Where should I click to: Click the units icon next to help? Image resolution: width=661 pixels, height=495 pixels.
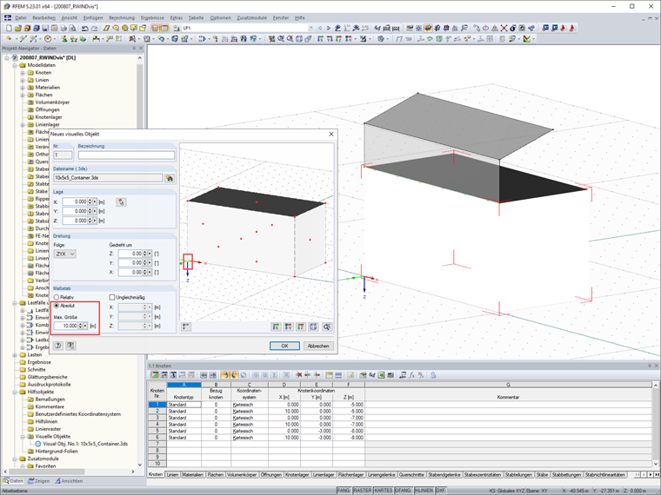[x=70, y=345]
